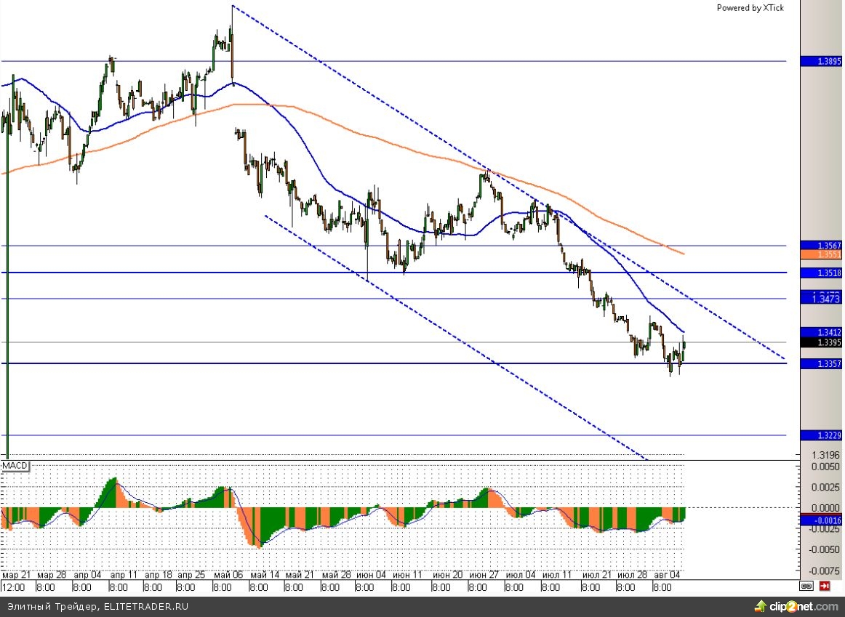Screen dimensions: 845x617
Task: Select the 1.3229 price level label
Action: point(820,435)
